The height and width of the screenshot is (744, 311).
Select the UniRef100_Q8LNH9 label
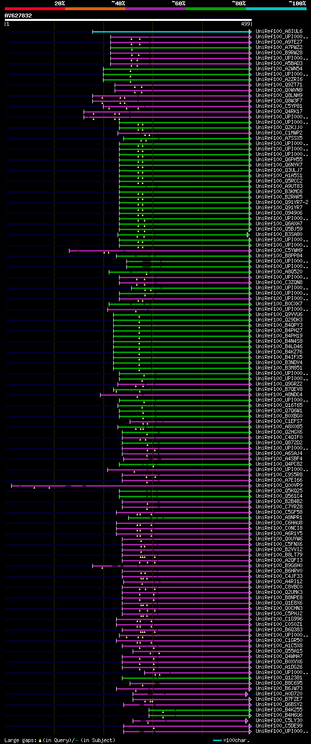tap(279, 96)
